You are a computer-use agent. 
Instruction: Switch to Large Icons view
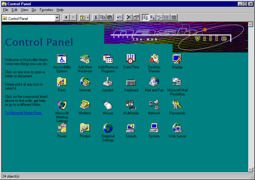click(153, 17)
